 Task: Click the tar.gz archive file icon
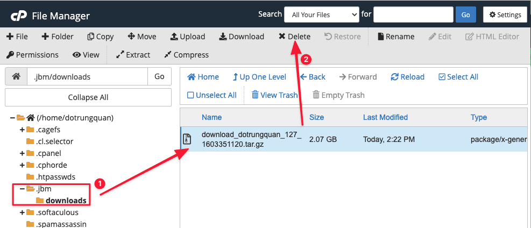[x=187, y=139]
